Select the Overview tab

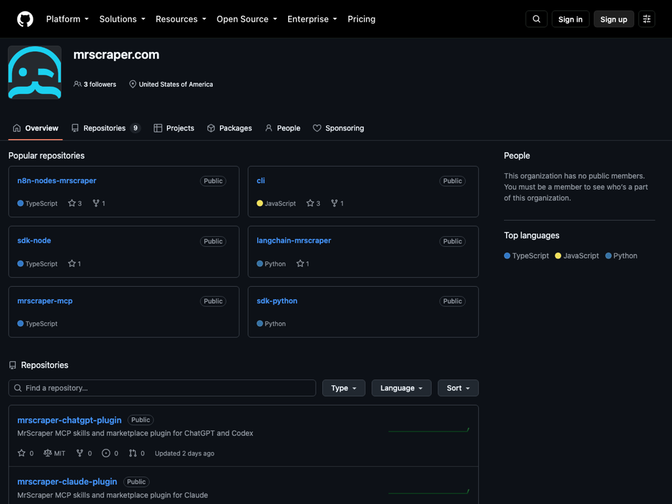[35, 128]
